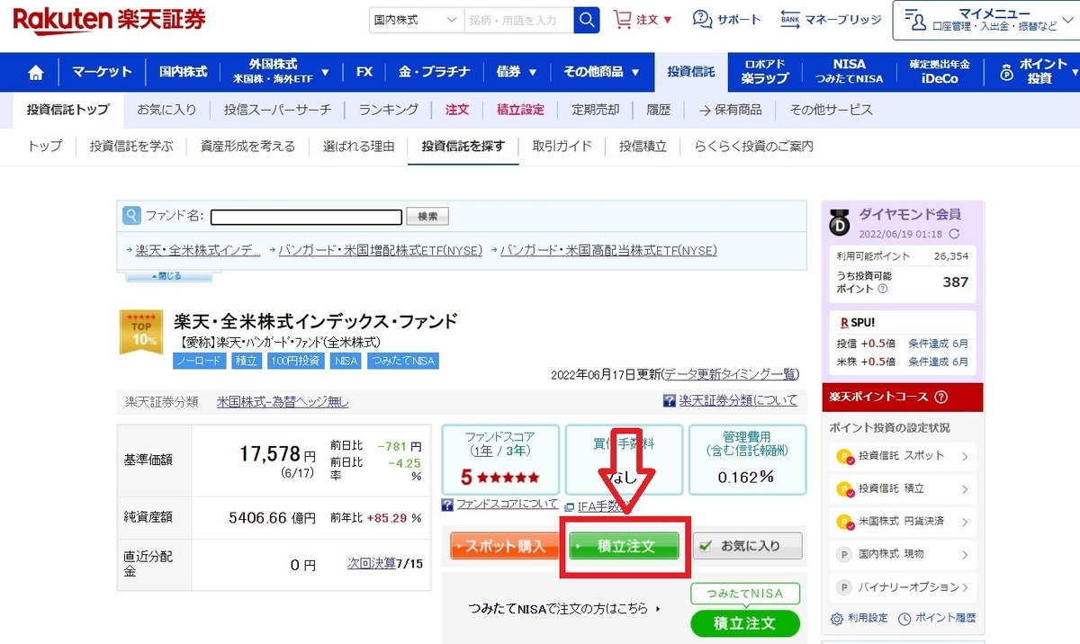Image resolution: width=1080 pixels, height=644 pixels.
Task: Open FX in main navigation
Action: coord(364,72)
